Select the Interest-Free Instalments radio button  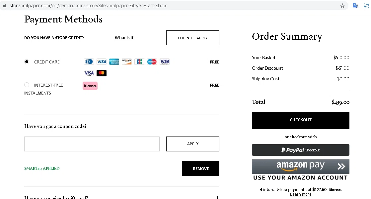click(x=27, y=85)
